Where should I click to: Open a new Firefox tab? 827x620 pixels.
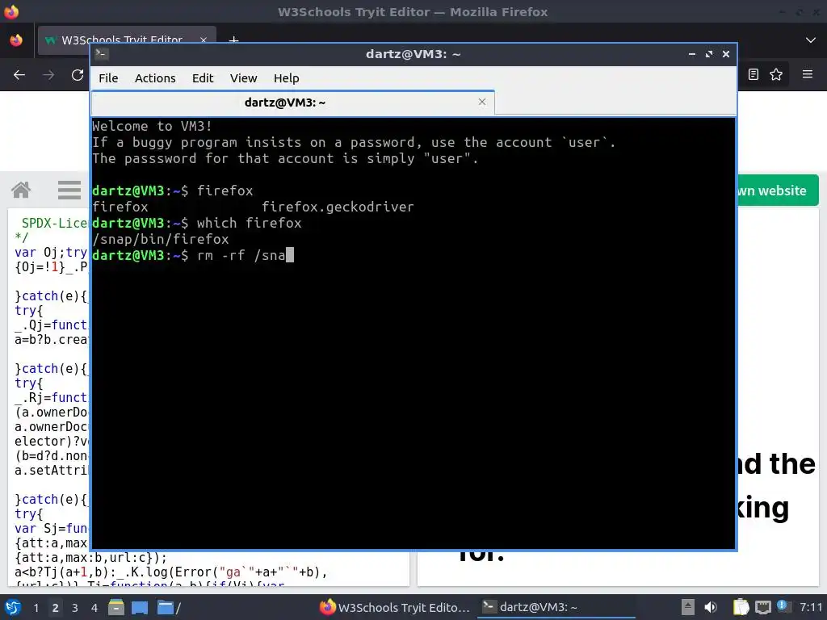(x=233, y=40)
